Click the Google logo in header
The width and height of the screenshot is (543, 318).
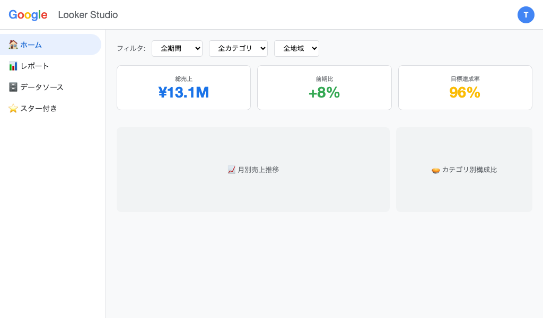coord(28,15)
